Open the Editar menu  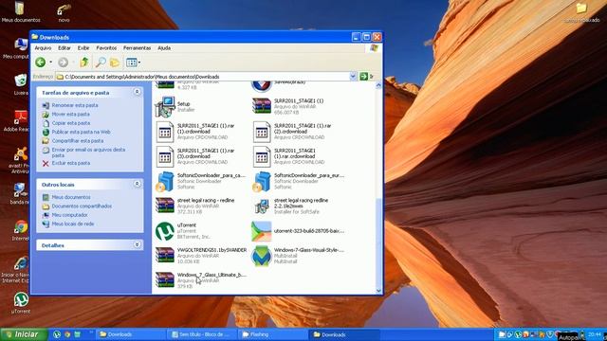64,48
